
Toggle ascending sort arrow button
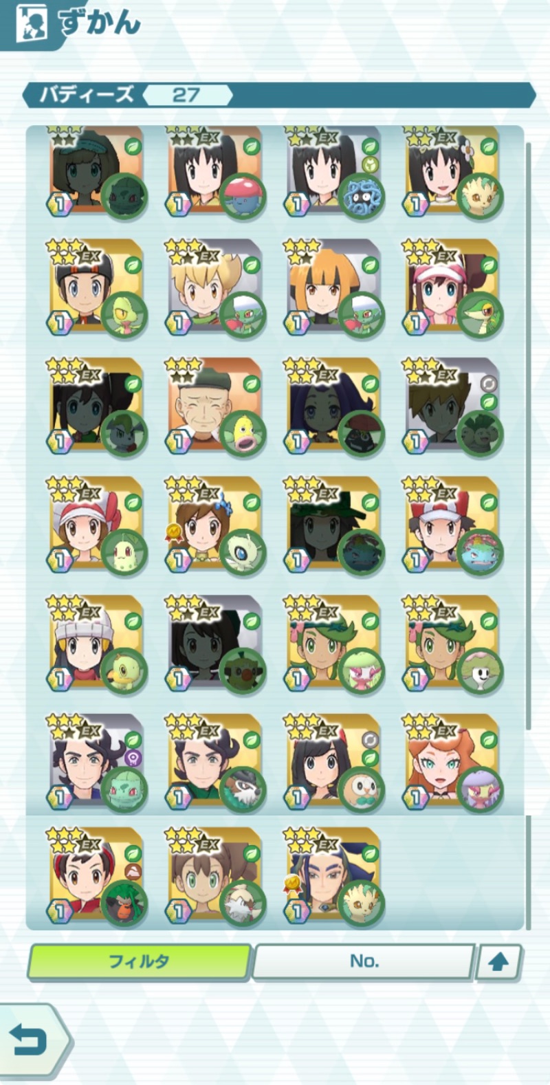point(498,961)
